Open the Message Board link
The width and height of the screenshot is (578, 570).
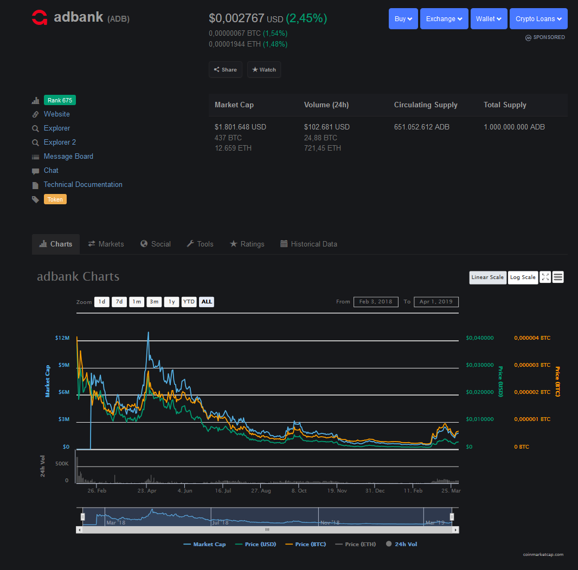(68, 156)
